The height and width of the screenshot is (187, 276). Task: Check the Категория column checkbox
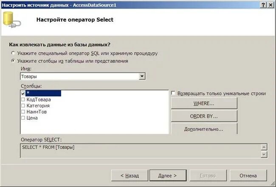coord(23,106)
